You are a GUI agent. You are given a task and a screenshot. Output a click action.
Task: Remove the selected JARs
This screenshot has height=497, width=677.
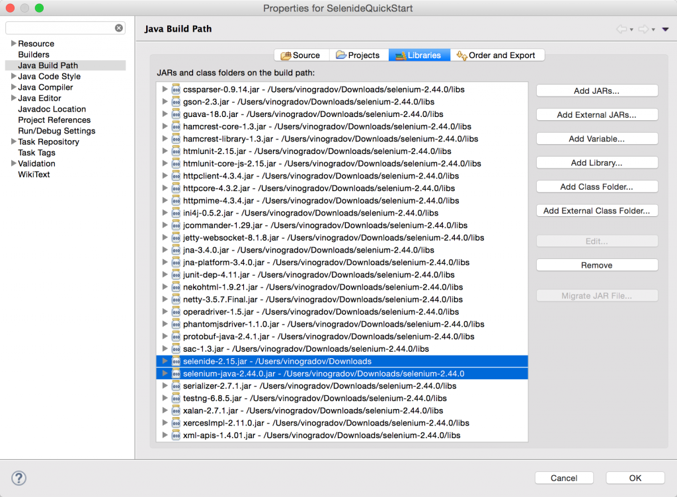(x=597, y=265)
